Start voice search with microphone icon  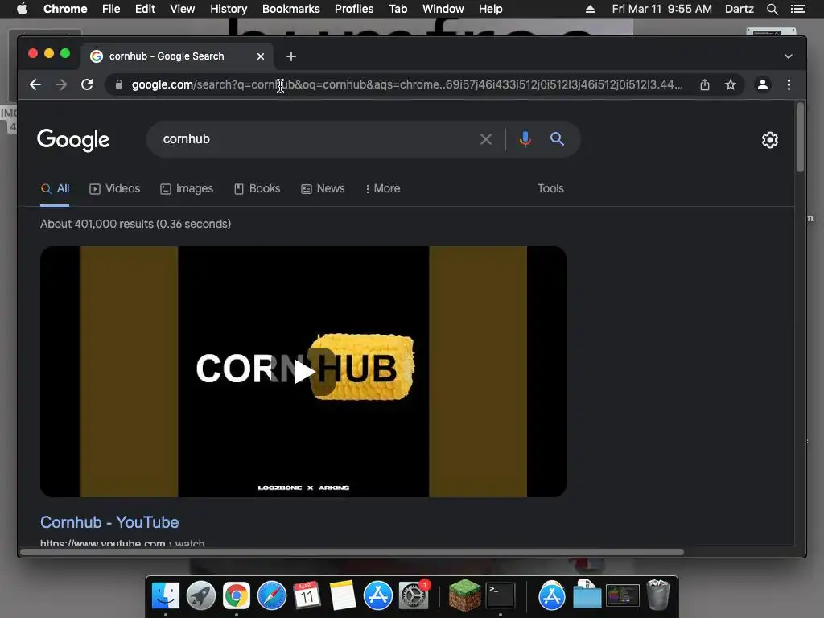click(x=525, y=139)
